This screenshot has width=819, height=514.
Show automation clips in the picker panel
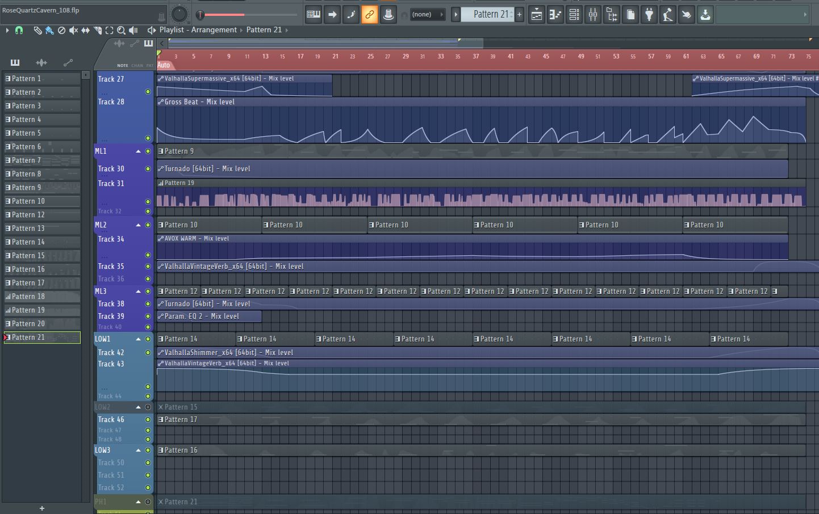pos(68,62)
